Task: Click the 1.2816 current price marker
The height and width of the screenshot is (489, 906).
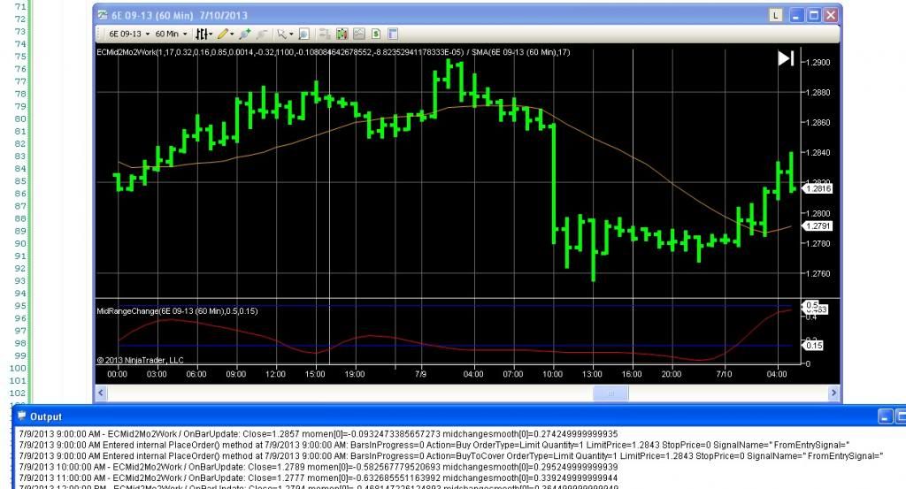Action: point(817,188)
